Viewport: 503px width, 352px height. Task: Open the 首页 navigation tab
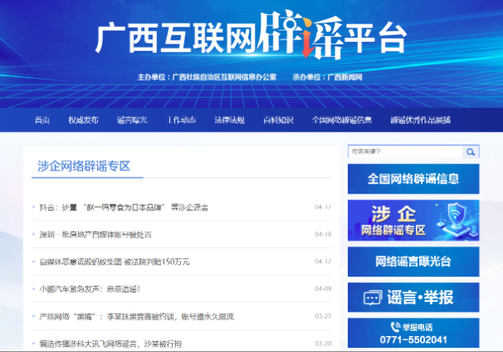coord(43,120)
